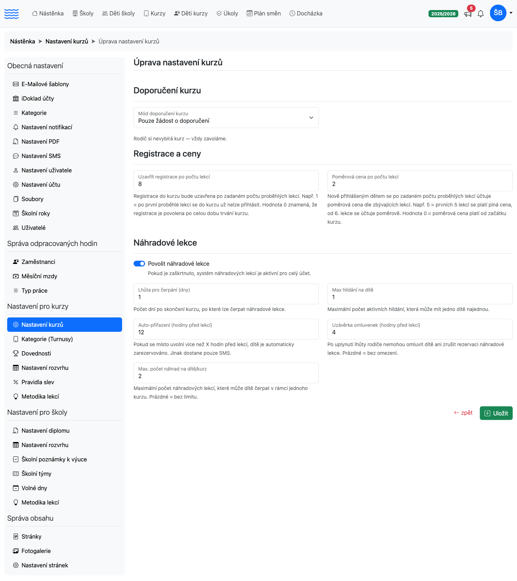Click the Pravidla slev percent icon
Screen dimensions: 517x581
click(x=16, y=382)
